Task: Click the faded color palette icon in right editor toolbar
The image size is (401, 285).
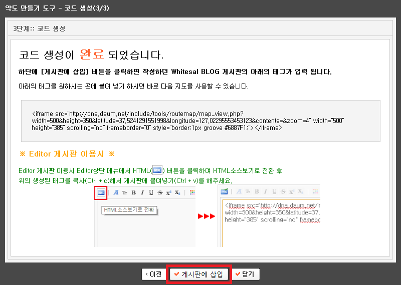Action: point(316,191)
